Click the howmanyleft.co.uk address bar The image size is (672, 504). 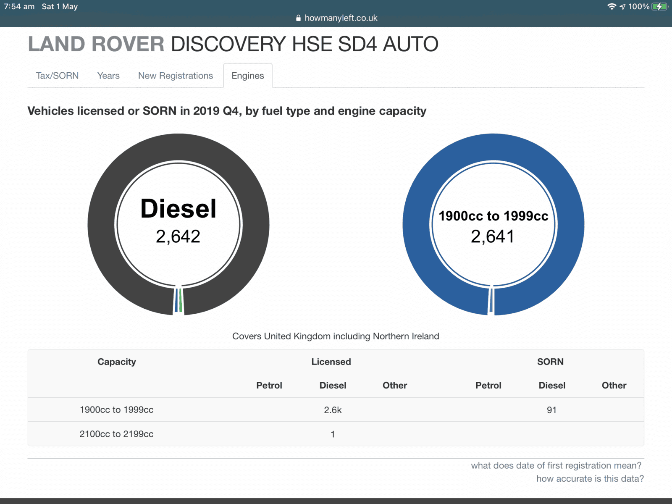point(336,18)
